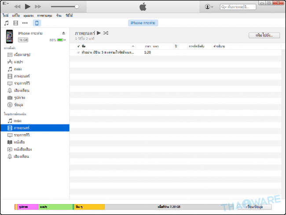
Task: Click the main Play button
Action: pos(28,7)
